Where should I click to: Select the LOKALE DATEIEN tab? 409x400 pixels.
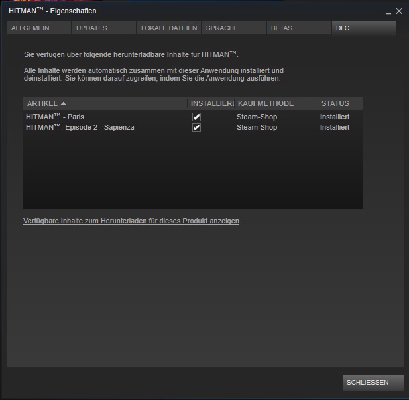click(169, 28)
